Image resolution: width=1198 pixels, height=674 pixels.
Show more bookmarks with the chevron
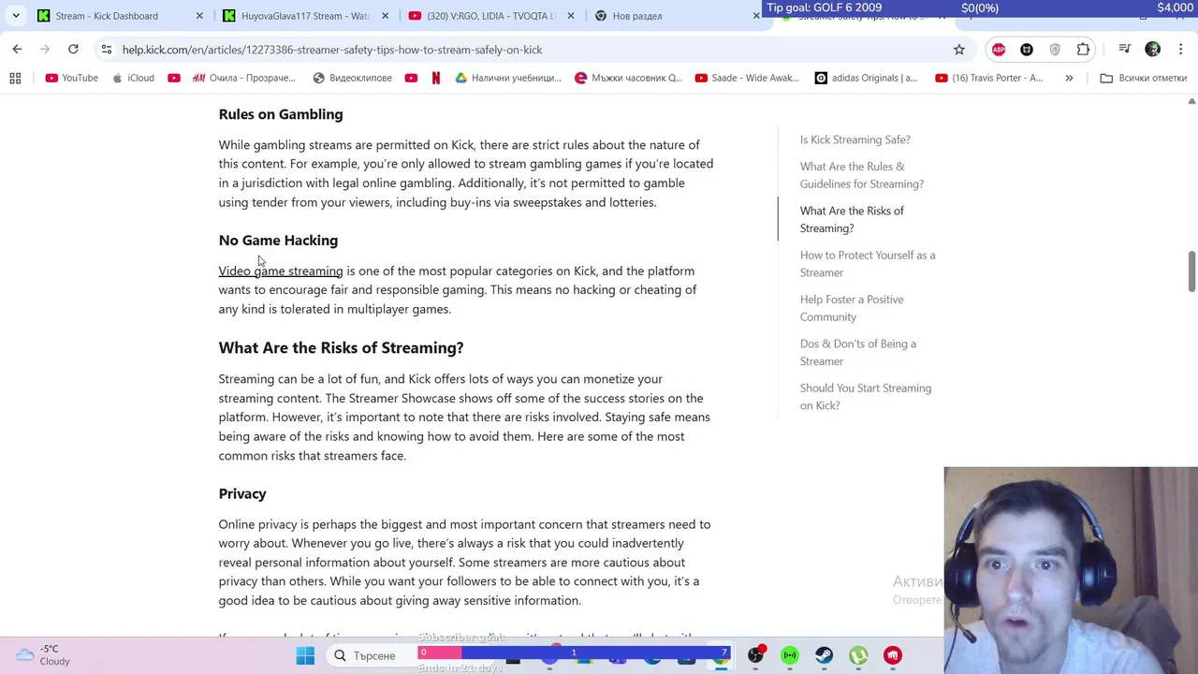click(x=1069, y=78)
